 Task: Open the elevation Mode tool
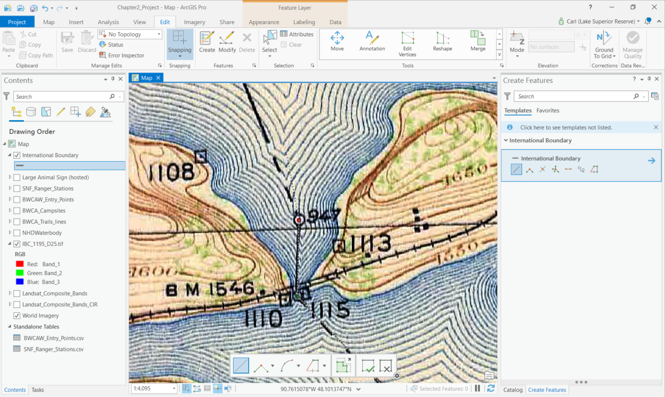coord(516,44)
